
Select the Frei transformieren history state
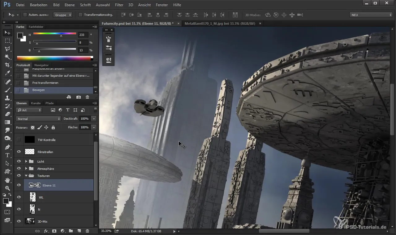pos(54,83)
